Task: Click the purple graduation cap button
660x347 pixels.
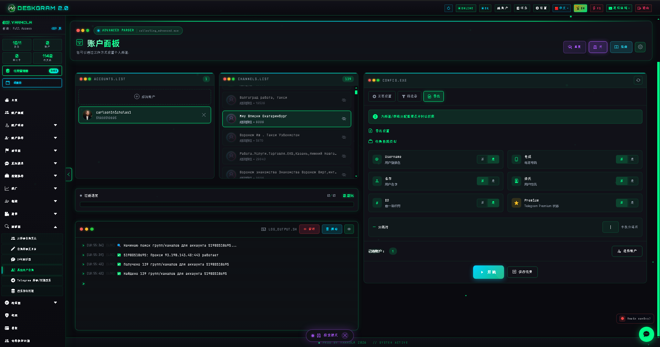Action: (x=574, y=47)
